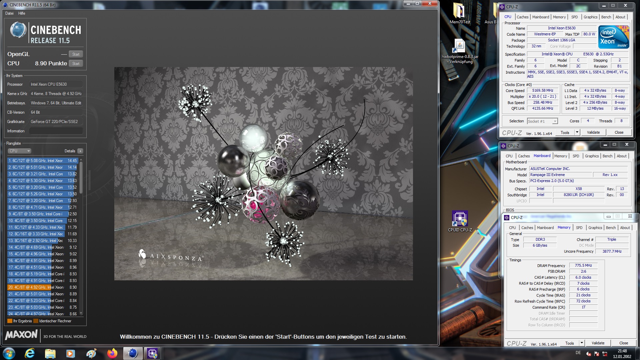Start the OpenGL benchmark
Image resolution: width=640 pixels, height=360 pixels.
(x=76, y=54)
